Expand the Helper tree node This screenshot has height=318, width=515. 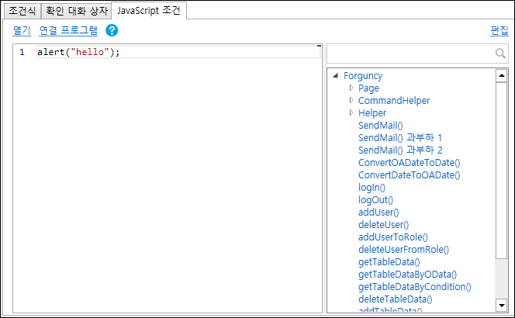[351, 113]
